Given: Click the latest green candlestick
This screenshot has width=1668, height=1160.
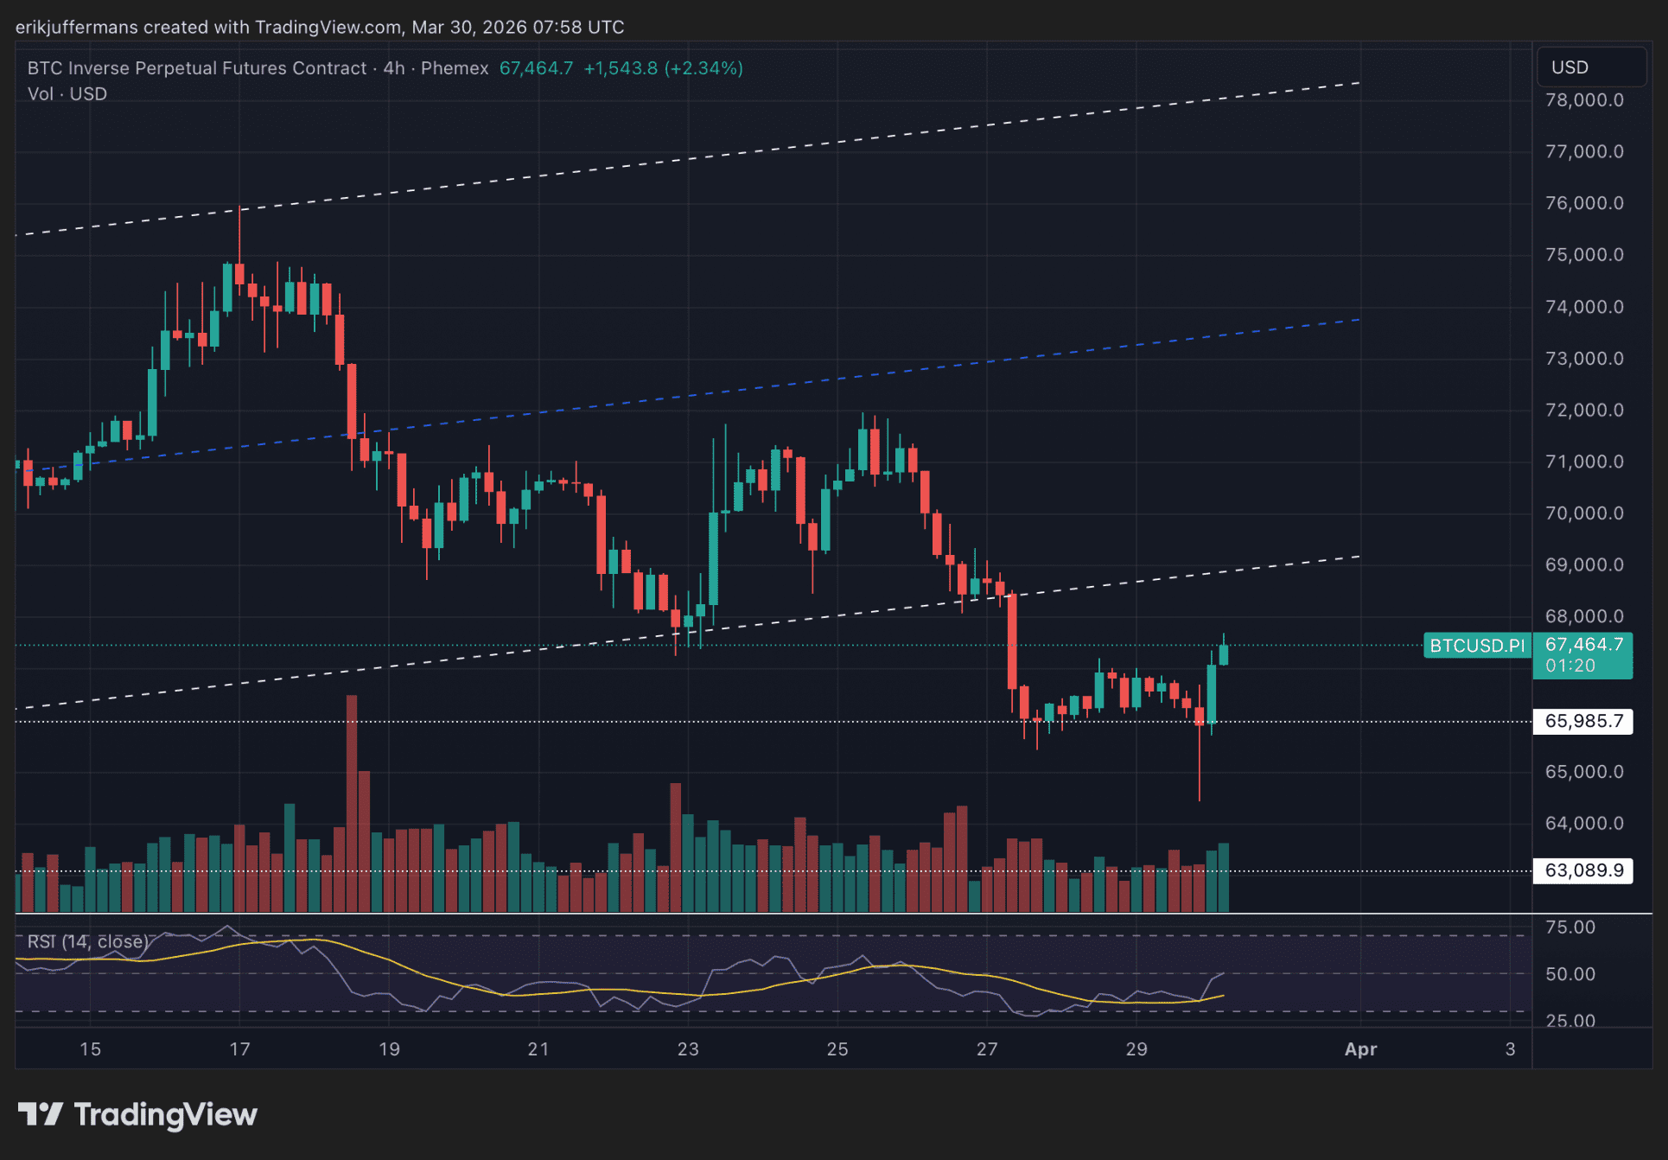Looking at the screenshot, I should click(x=1224, y=654).
